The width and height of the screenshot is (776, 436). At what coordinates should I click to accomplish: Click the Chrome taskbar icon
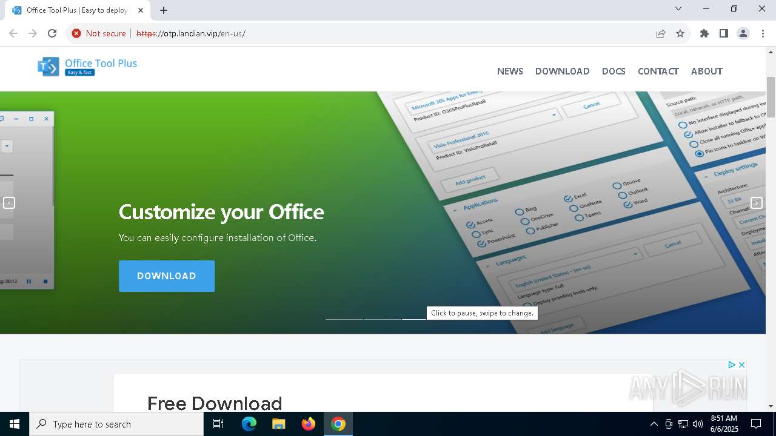[338, 424]
